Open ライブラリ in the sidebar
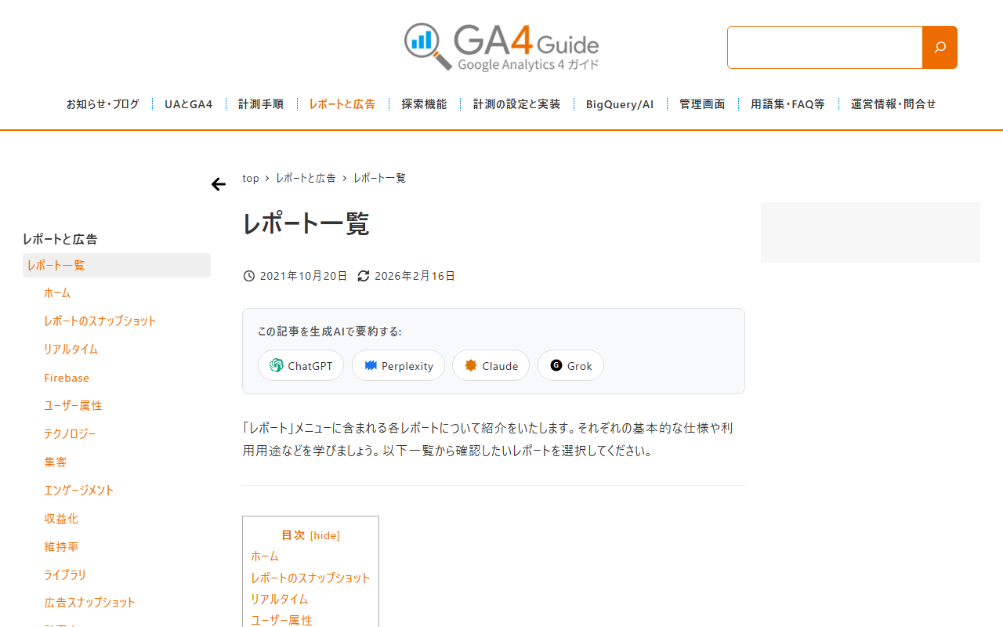Screen dimensions: 1003x627 (65, 575)
